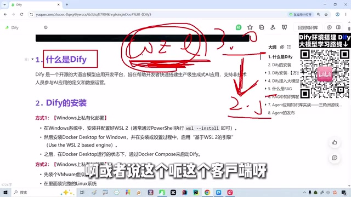Click the copy document icon in Yuque toolbar

(261, 27)
